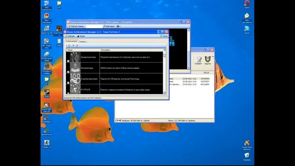Select the file row with CRC 01979707

coord(189,82)
